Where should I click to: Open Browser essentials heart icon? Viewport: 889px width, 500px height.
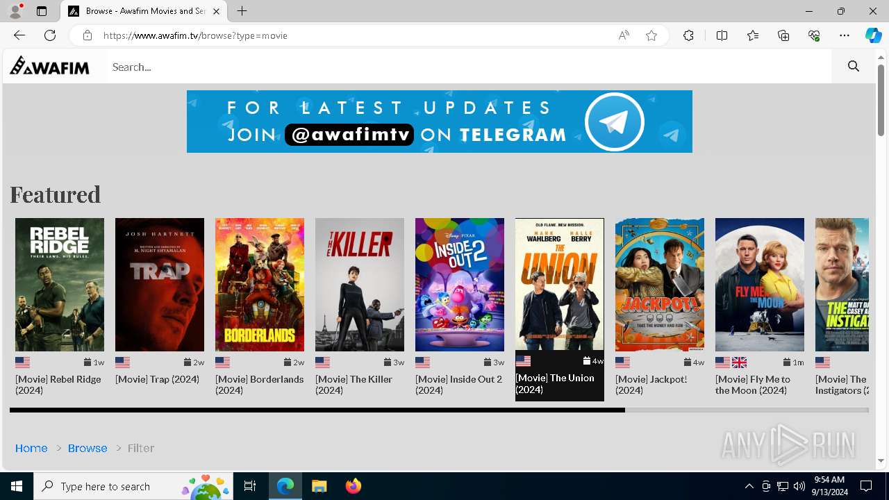pos(814,35)
